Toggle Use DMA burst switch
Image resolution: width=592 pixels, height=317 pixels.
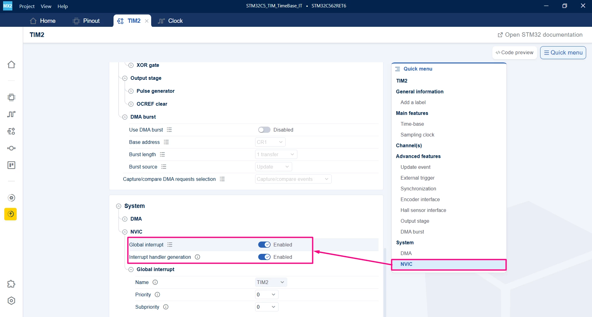coord(264,130)
